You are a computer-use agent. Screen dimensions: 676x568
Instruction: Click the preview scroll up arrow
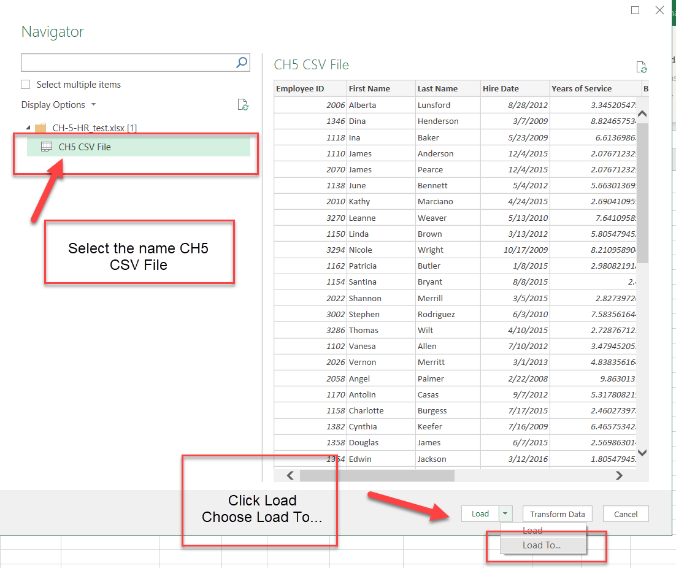point(642,113)
